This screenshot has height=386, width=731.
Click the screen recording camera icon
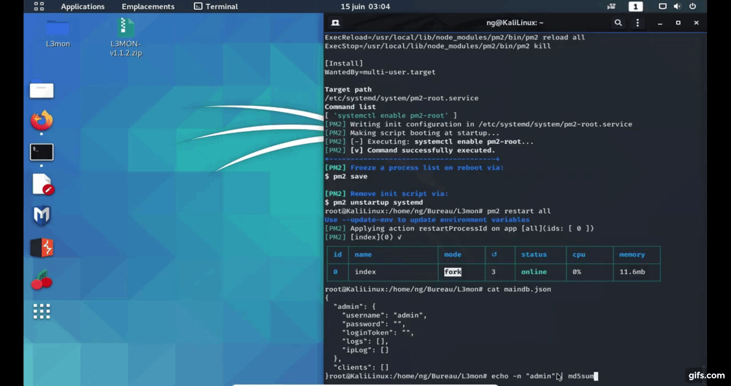coord(612,6)
